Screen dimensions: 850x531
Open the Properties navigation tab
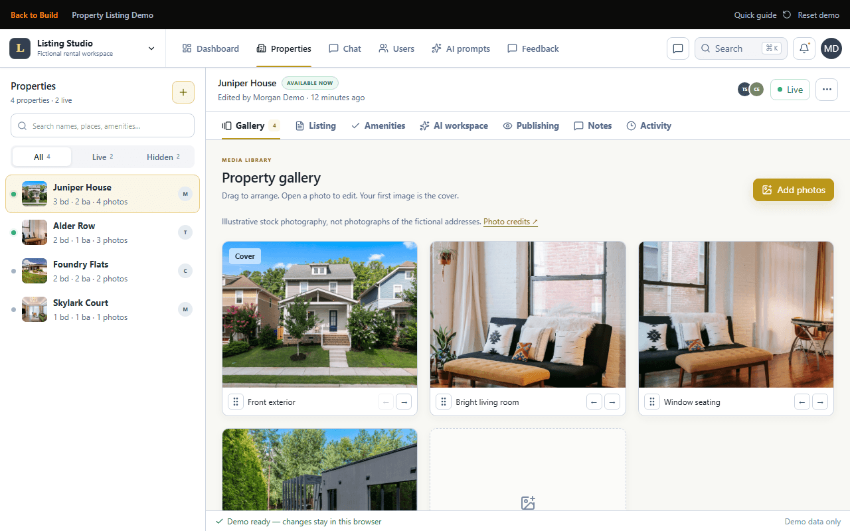pyautogui.click(x=284, y=48)
